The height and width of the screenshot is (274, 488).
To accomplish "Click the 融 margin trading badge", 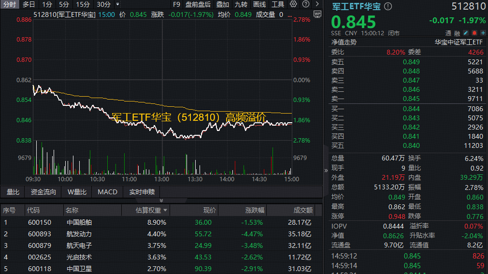I will coord(457,33).
